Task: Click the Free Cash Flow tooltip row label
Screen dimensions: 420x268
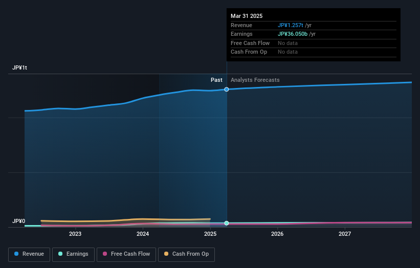Action: click(250, 43)
